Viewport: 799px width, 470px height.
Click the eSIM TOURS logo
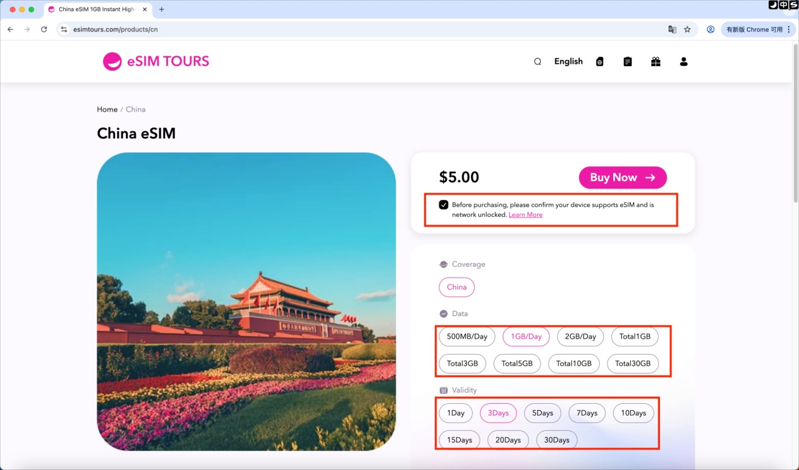156,61
